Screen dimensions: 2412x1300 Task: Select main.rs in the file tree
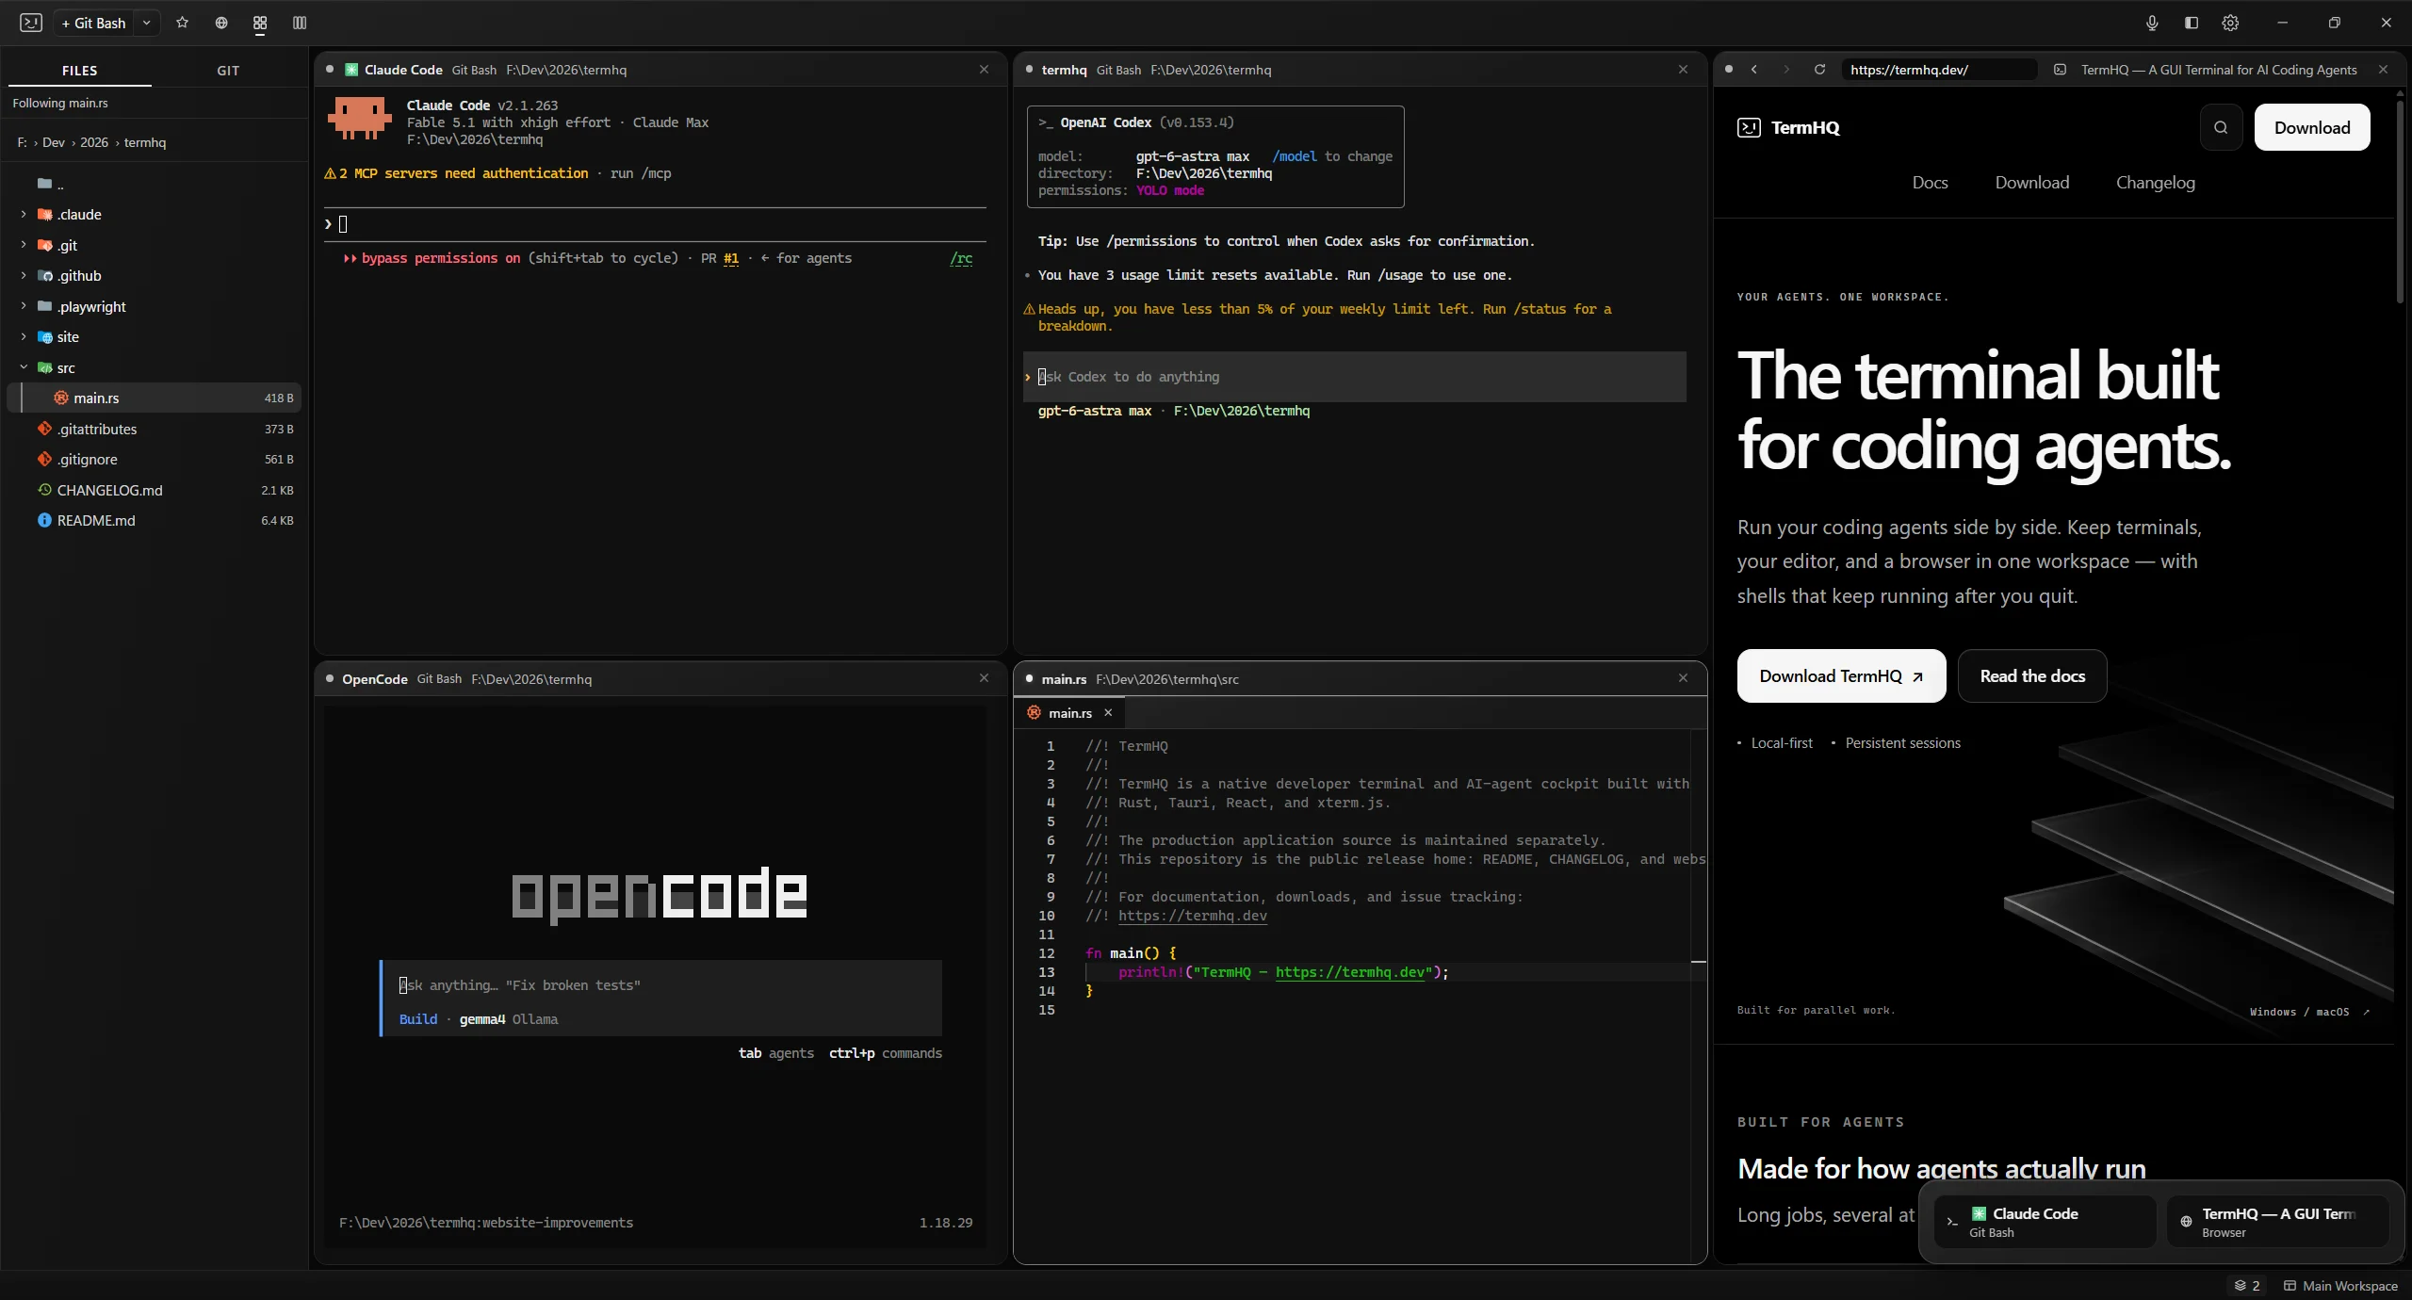(x=155, y=398)
